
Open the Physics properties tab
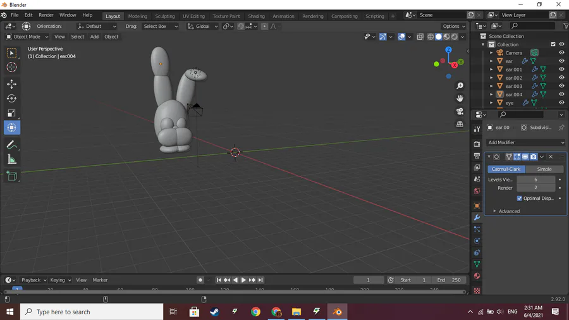click(x=477, y=241)
